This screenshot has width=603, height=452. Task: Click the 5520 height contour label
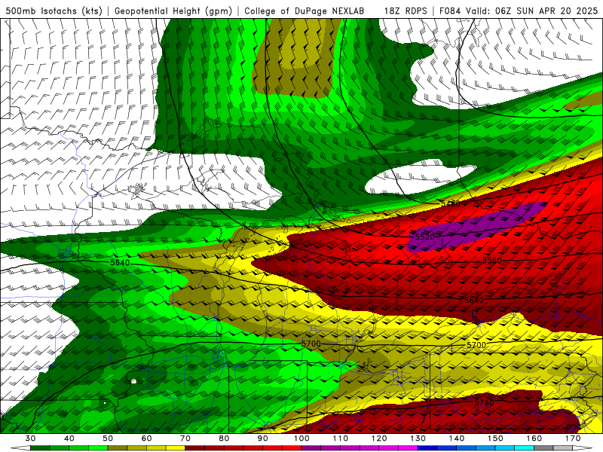click(x=424, y=237)
